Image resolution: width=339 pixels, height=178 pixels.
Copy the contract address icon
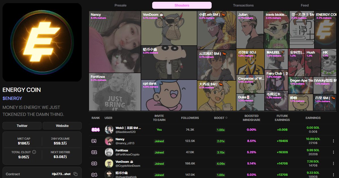pyautogui.click(x=75, y=174)
